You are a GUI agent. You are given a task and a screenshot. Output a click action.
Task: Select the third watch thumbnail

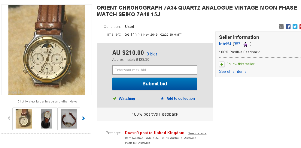(69, 119)
